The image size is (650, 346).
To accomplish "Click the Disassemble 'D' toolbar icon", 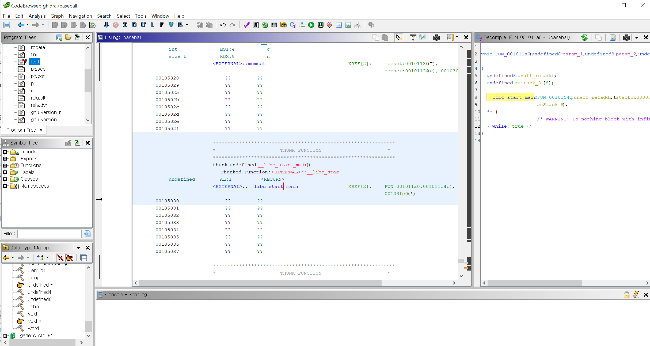I will (x=134, y=25).
